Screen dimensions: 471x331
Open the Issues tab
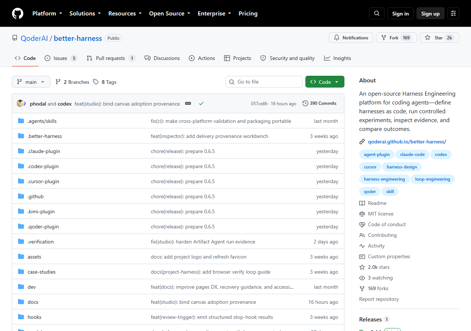[61, 58]
